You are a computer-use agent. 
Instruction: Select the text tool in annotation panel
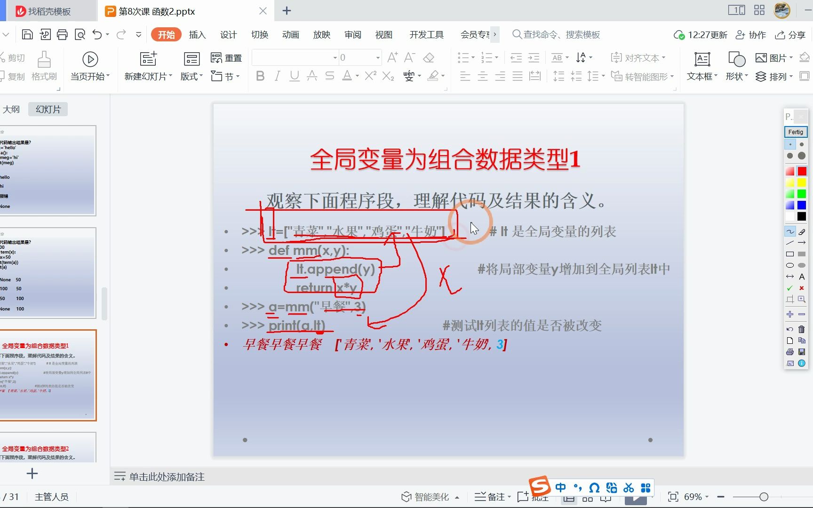[802, 276]
